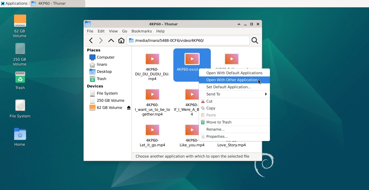The width and height of the screenshot is (369, 190).
Task: Choose Open With Default Applications
Action: [234, 73]
